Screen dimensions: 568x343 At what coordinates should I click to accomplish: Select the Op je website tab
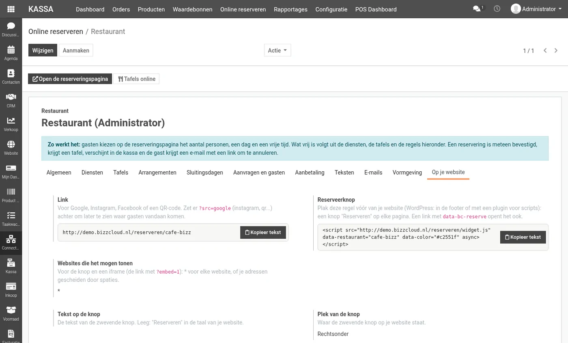pyautogui.click(x=448, y=173)
